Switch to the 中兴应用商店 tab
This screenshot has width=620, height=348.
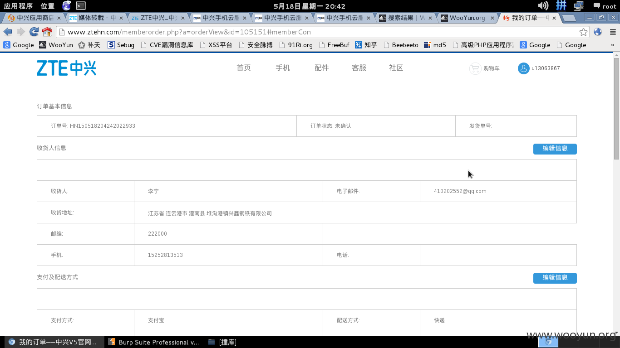tap(34, 18)
